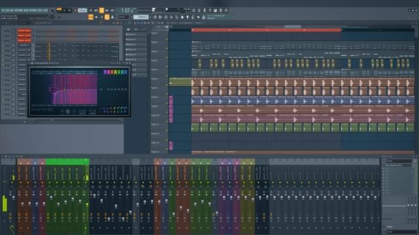The image size is (419, 235).
Task: Open plugin options arrow in EQ window title
Action: tap(29, 63)
